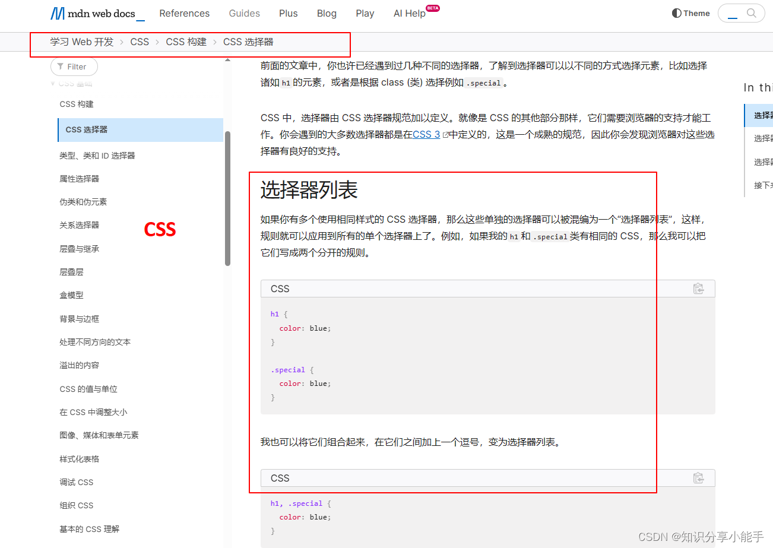Open 伪类和伪元素 sidebar link
The width and height of the screenshot is (773, 548).
tap(83, 202)
